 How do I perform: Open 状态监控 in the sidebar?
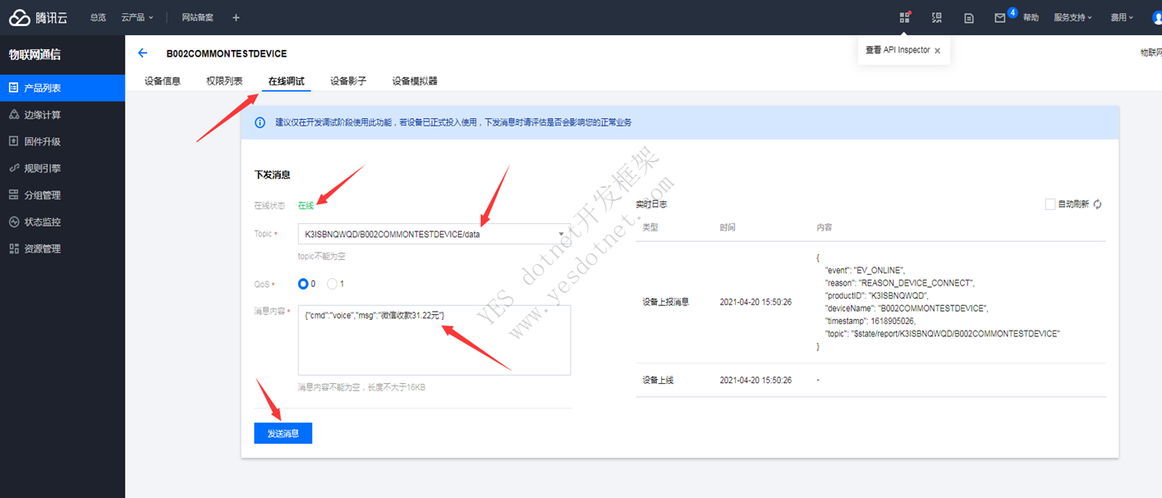pyautogui.click(x=62, y=222)
